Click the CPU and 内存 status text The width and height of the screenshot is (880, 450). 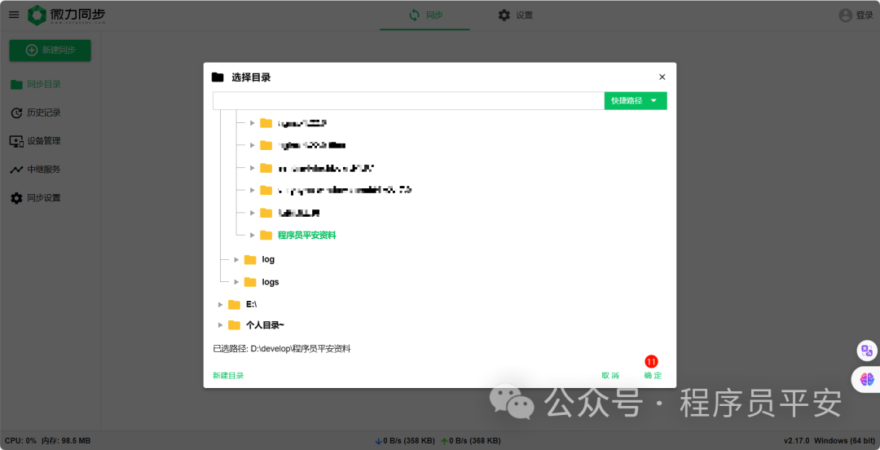point(48,440)
